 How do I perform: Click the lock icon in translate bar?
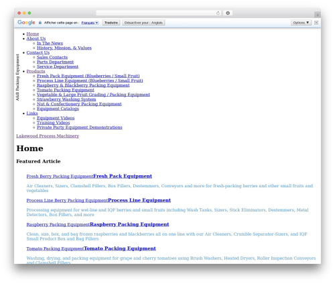40,23
